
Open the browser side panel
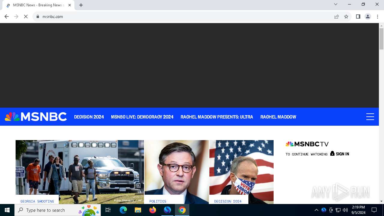click(358, 16)
